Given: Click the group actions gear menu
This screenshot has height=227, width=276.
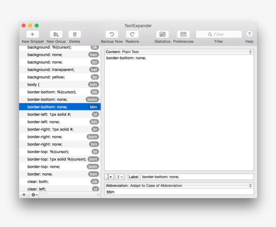Looking at the screenshot, I should coord(33,194).
